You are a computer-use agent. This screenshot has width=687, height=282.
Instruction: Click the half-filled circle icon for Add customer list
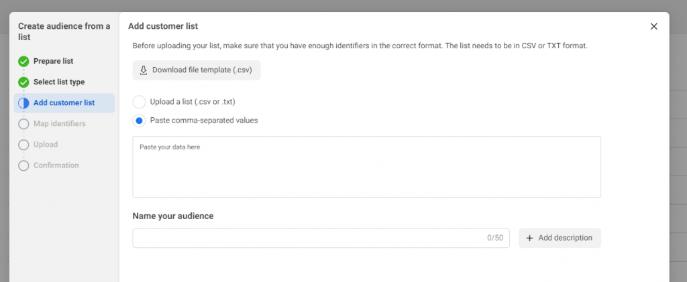[x=23, y=103]
